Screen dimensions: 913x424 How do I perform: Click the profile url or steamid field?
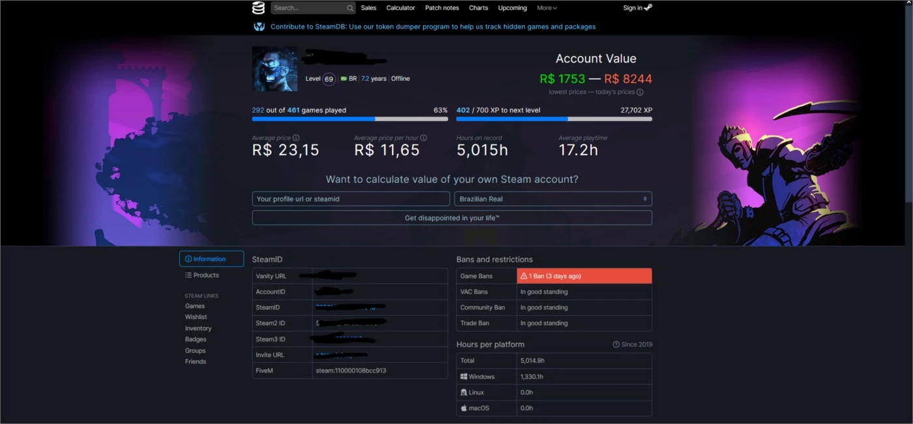click(351, 199)
